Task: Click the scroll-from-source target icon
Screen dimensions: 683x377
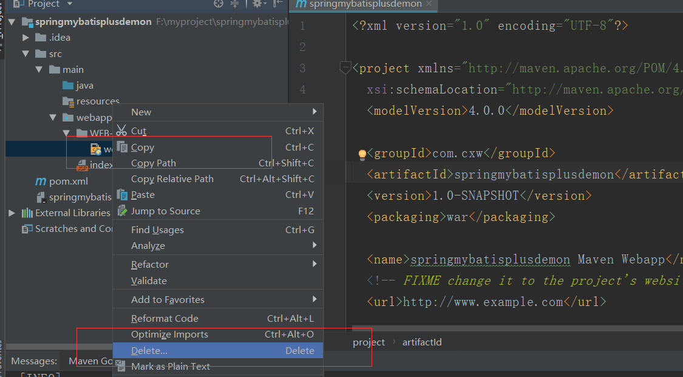Action: pyautogui.click(x=219, y=4)
